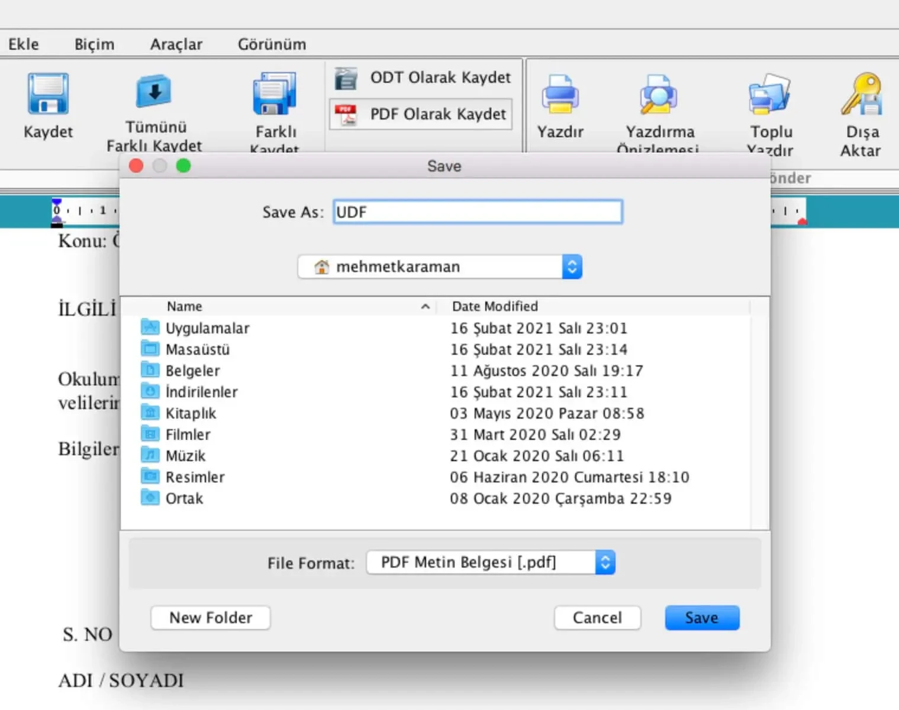Click the Save As filename field

point(478,212)
